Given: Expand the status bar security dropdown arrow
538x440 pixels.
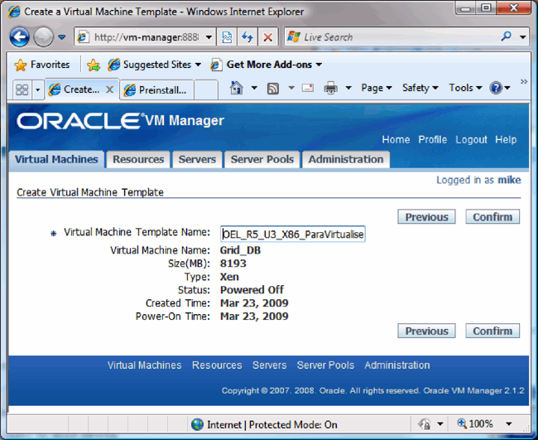Looking at the screenshot, I should (440, 424).
